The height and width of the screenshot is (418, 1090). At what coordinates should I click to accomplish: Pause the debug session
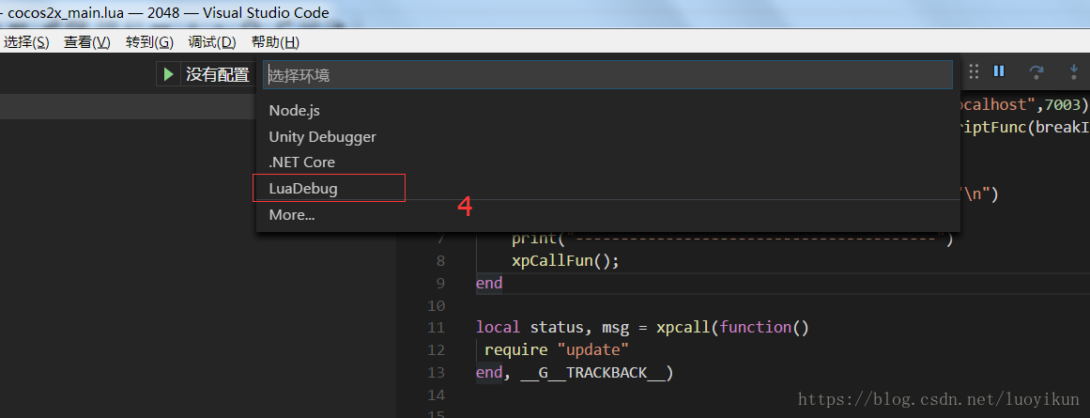tap(999, 71)
